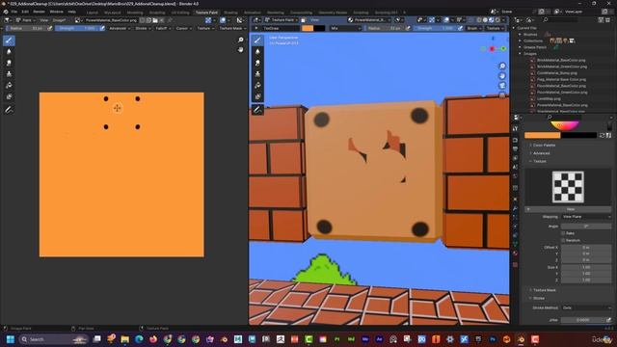This screenshot has height=347, width=617.
Task: Toggle Radius pressure sensitivity in image editor
Action: tap(49, 28)
